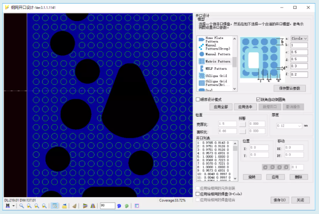Viewport: 319px width, 214px height.
Task: Click pattern list scroll-down arrow
Action: click(235, 89)
